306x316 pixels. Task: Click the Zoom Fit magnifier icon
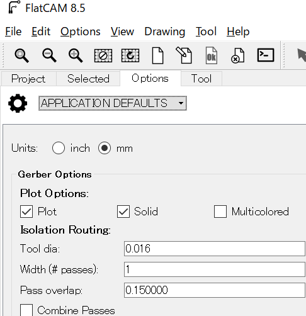click(21, 55)
